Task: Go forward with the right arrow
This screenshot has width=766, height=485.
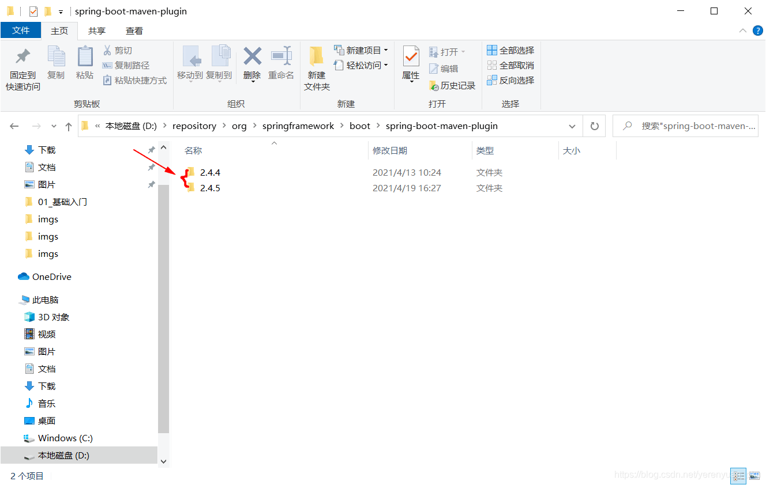Action: pos(36,126)
